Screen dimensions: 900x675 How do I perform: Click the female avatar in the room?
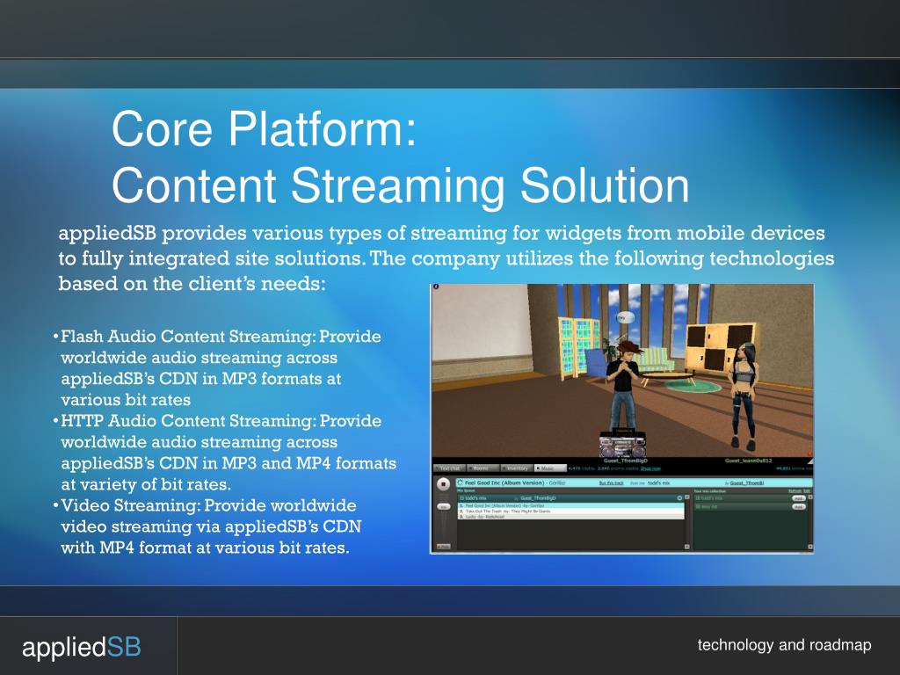(742, 395)
